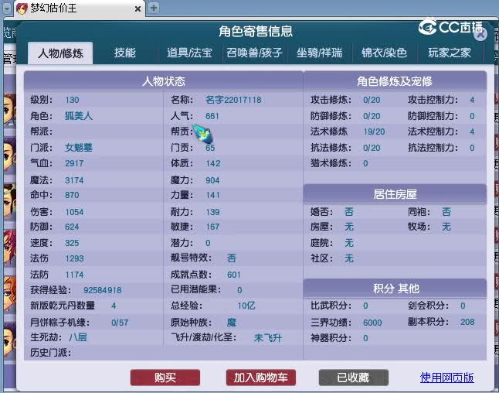This screenshot has height=393, width=499.
Task: Click the role value 狐美人
Action: click(x=79, y=116)
